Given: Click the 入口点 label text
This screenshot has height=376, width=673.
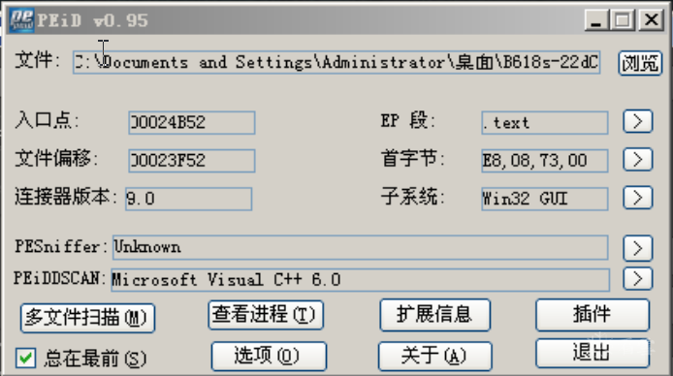Looking at the screenshot, I should pos(47,120).
